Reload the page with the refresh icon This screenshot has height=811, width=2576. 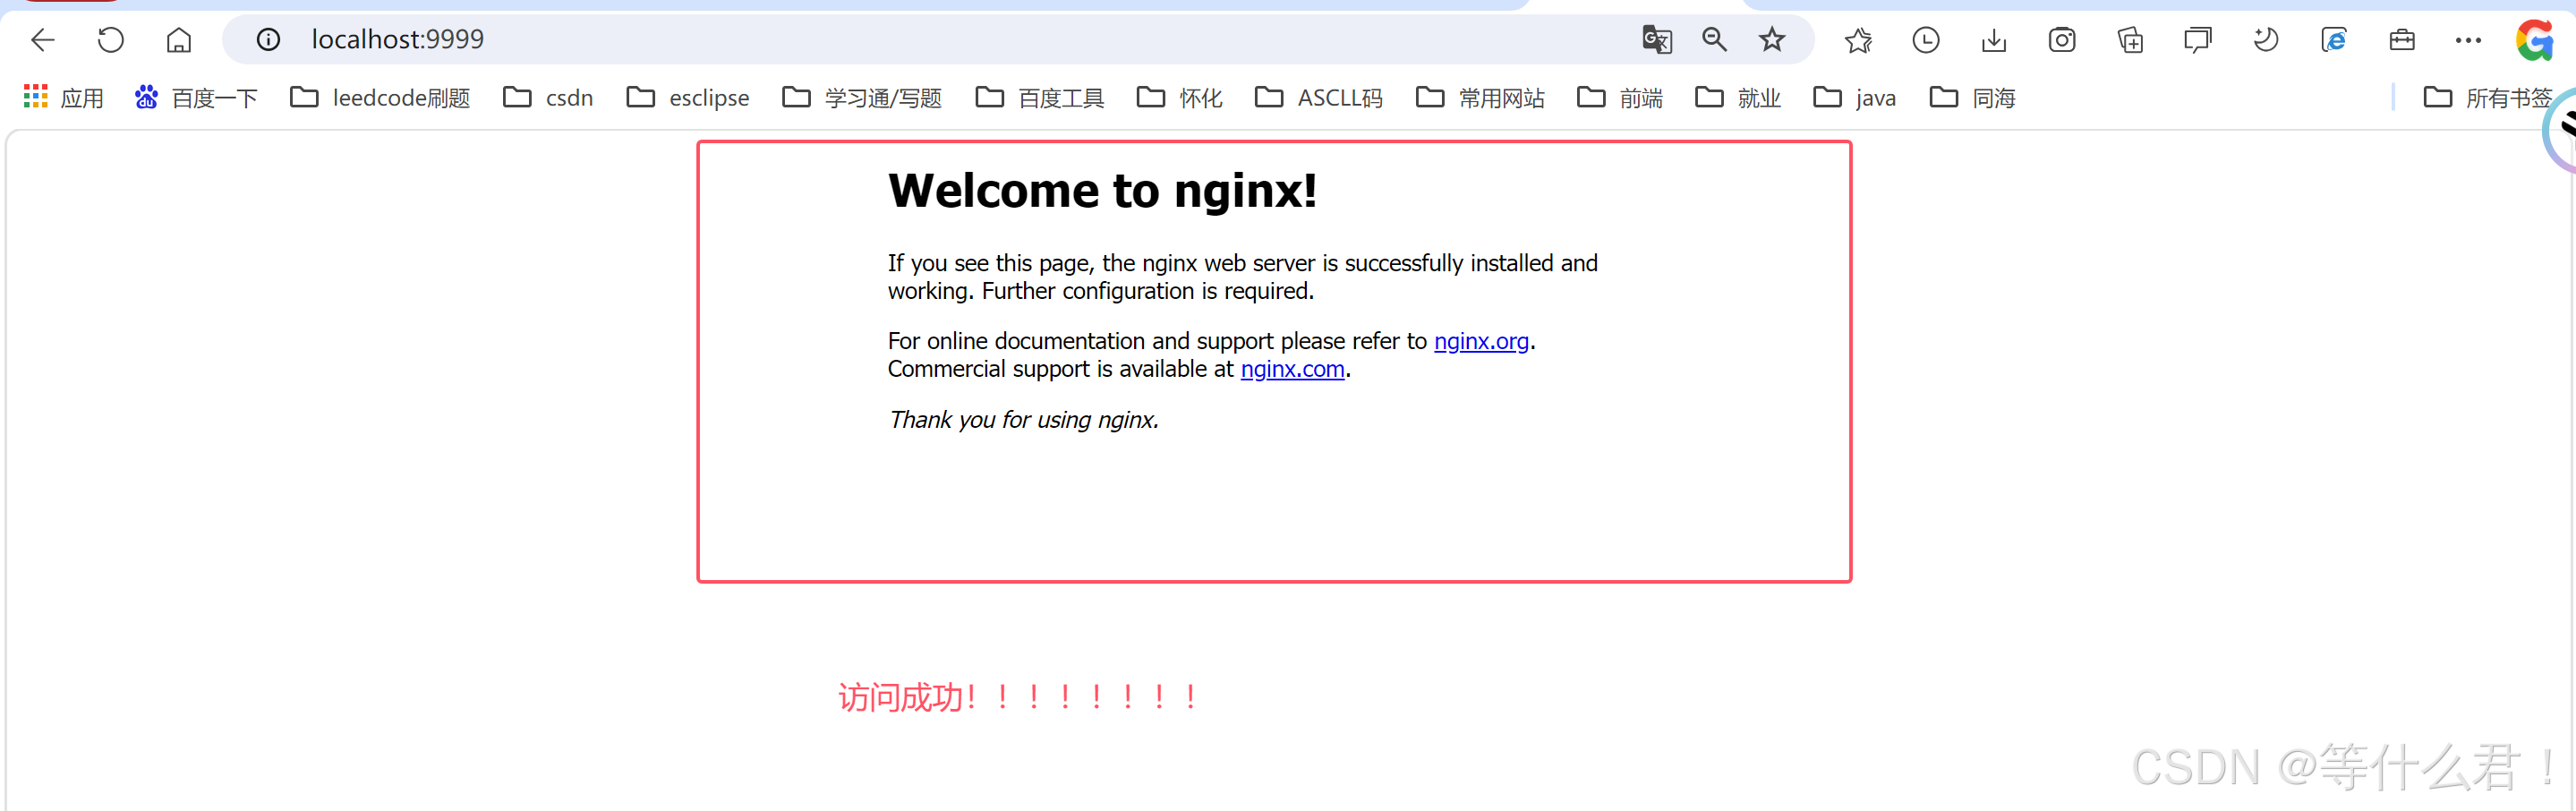coord(111,40)
